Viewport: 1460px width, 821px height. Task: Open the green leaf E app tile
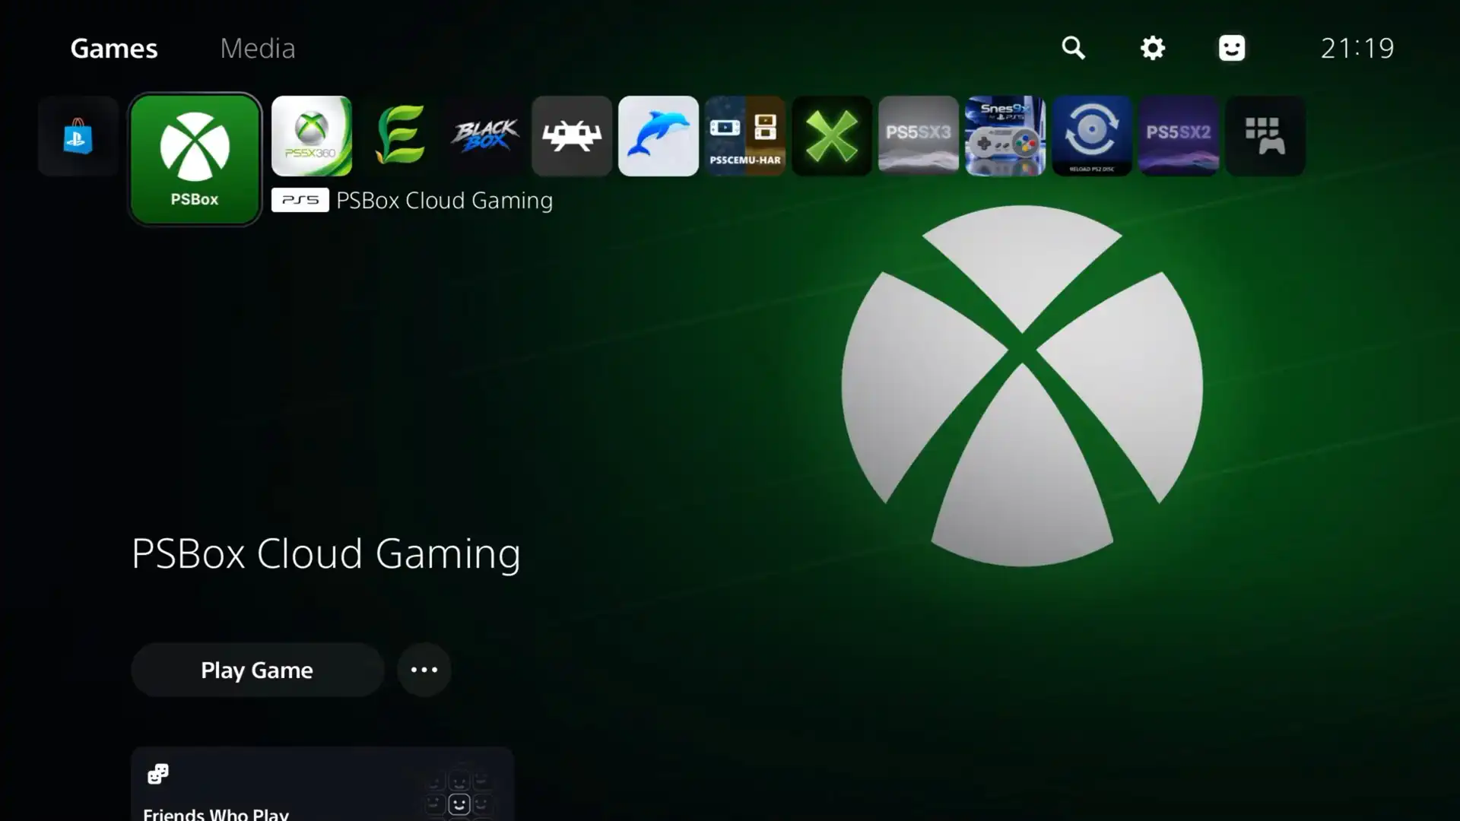pos(398,136)
